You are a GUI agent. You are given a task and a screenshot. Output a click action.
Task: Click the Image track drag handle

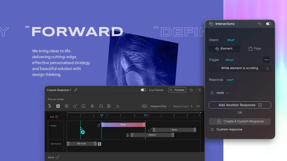(48, 126)
